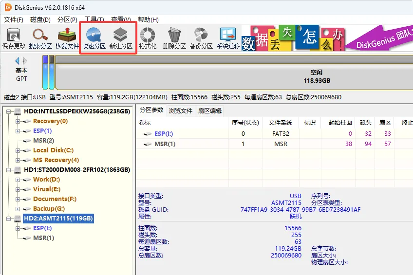Screen dimensions: 413x275
Task: Click the 总扇区数 value 250069680 in details
Action: [x=286, y=256]
